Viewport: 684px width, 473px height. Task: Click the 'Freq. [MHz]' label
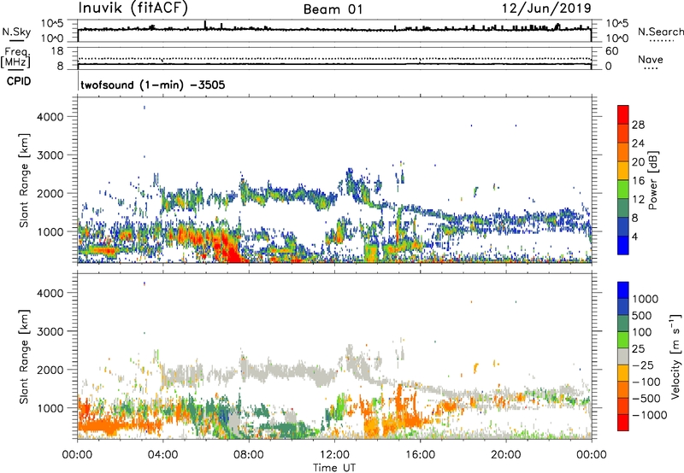pyautogui.click(x=15, y=57)
